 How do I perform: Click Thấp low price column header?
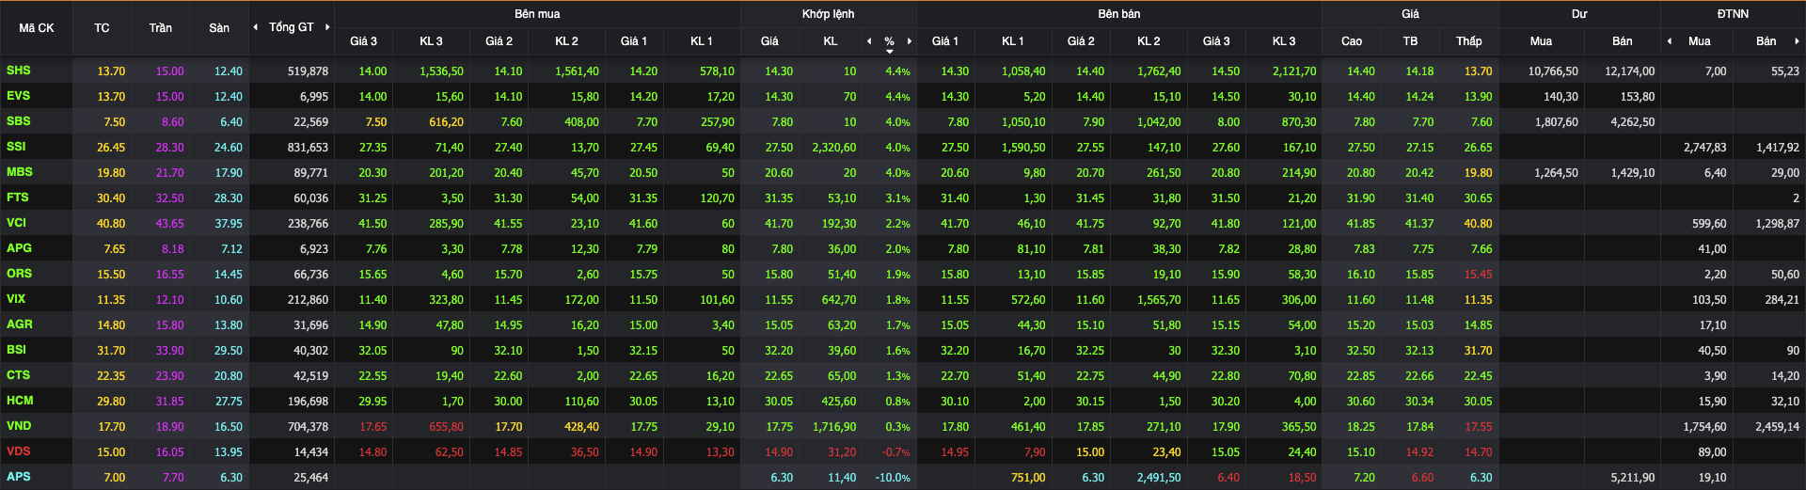[x=1469, y=41]
